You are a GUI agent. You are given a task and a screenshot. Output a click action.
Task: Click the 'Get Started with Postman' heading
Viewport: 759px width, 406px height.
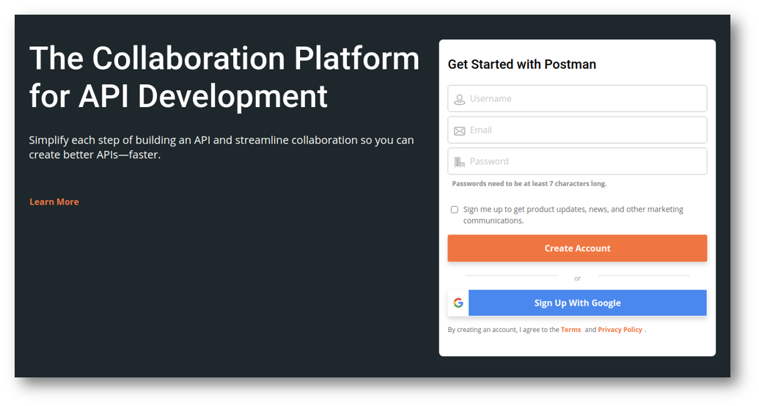click(x=522, y=64)
